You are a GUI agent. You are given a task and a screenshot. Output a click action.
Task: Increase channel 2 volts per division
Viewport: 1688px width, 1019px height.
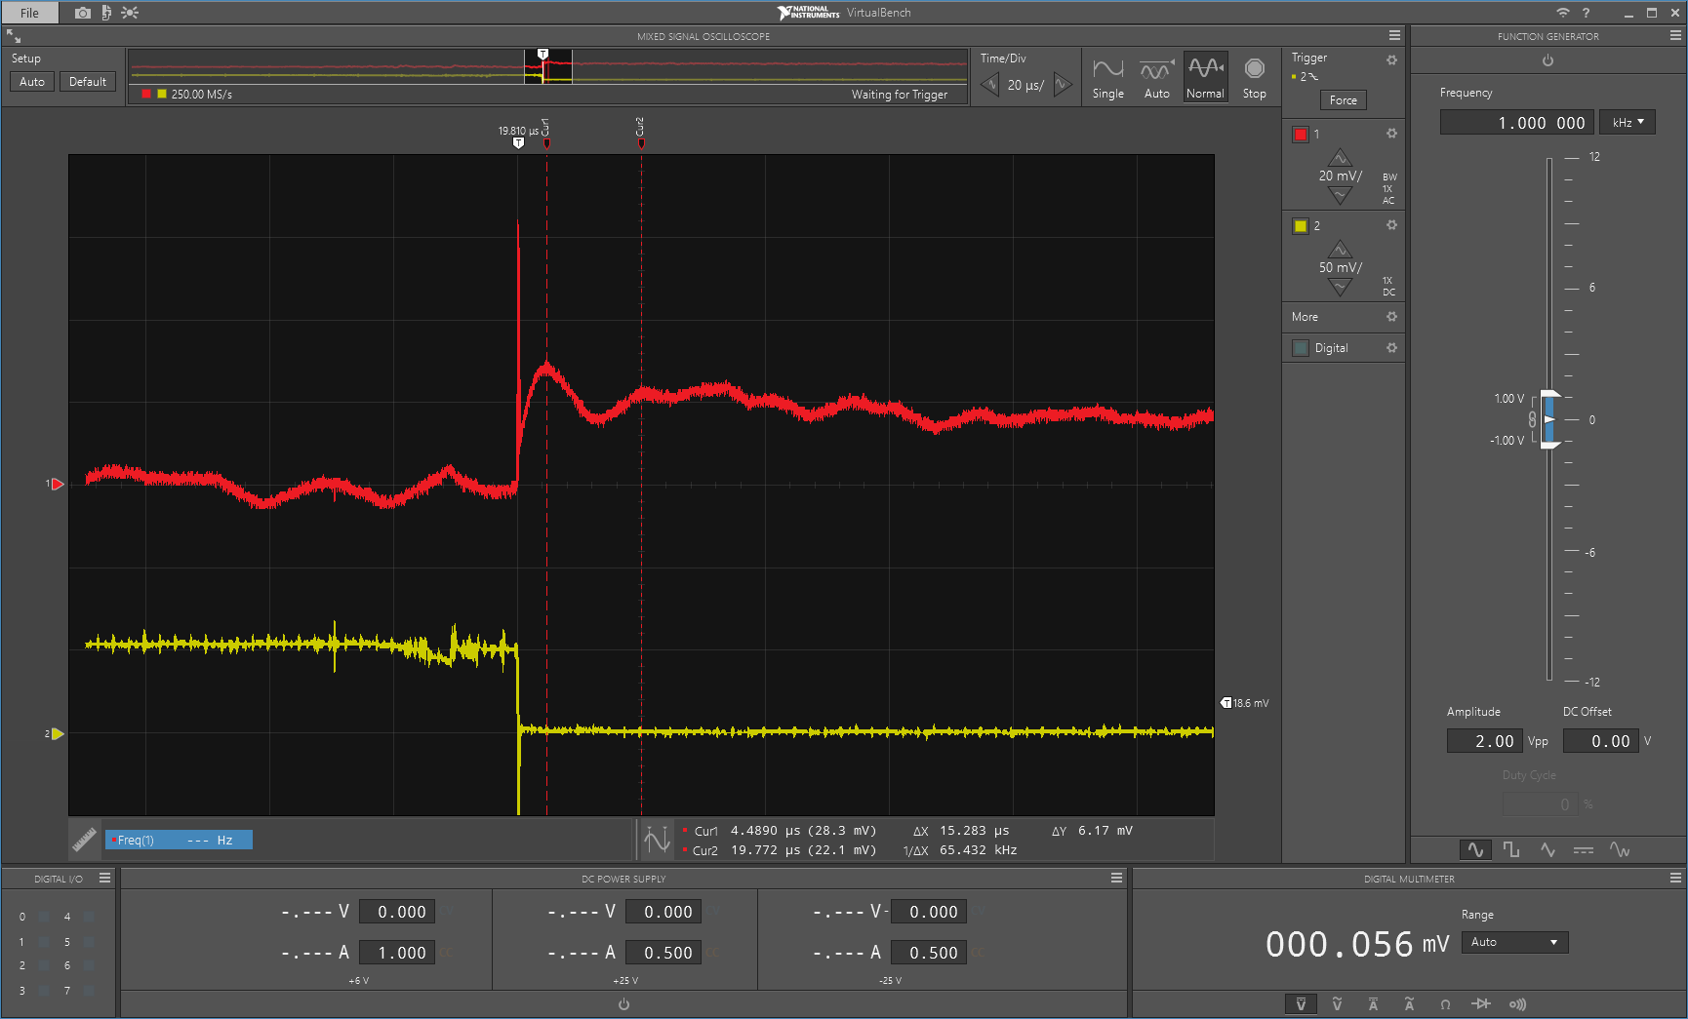(x=1340, y=249)
